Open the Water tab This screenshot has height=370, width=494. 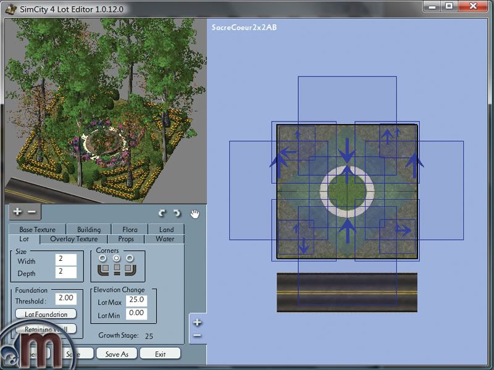(165, 239)
